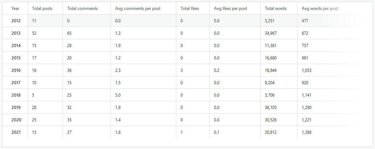Click the Year column header
The width and height of the screenshot is (375, 149).
click(x=15, y=8)
